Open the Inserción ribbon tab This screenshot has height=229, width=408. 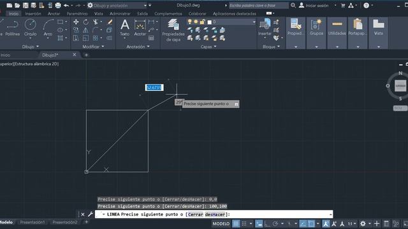33,13
